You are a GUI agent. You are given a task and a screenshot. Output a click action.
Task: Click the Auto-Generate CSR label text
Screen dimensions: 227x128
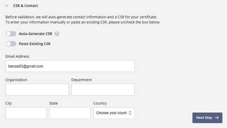click(35, 34)
